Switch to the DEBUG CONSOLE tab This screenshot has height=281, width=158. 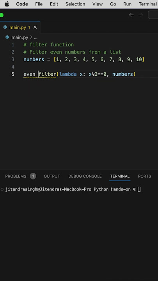[x=85, y=176]
